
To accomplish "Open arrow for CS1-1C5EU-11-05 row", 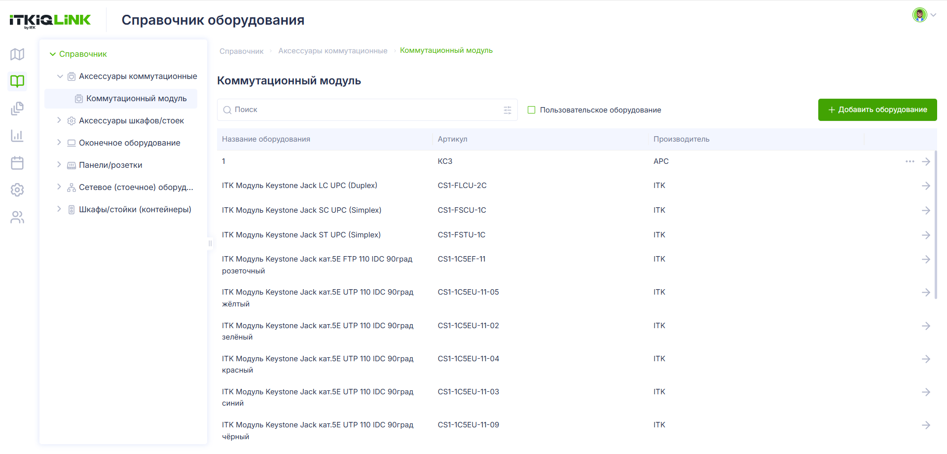I will click(926, 292).
